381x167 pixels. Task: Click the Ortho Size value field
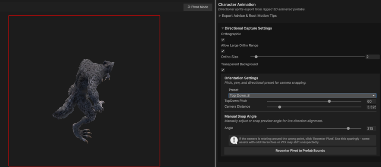372,57
